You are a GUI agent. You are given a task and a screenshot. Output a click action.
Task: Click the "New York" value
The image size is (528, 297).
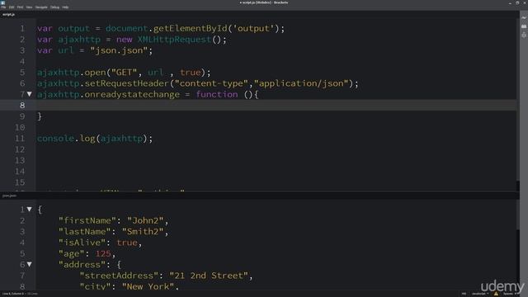148,286
